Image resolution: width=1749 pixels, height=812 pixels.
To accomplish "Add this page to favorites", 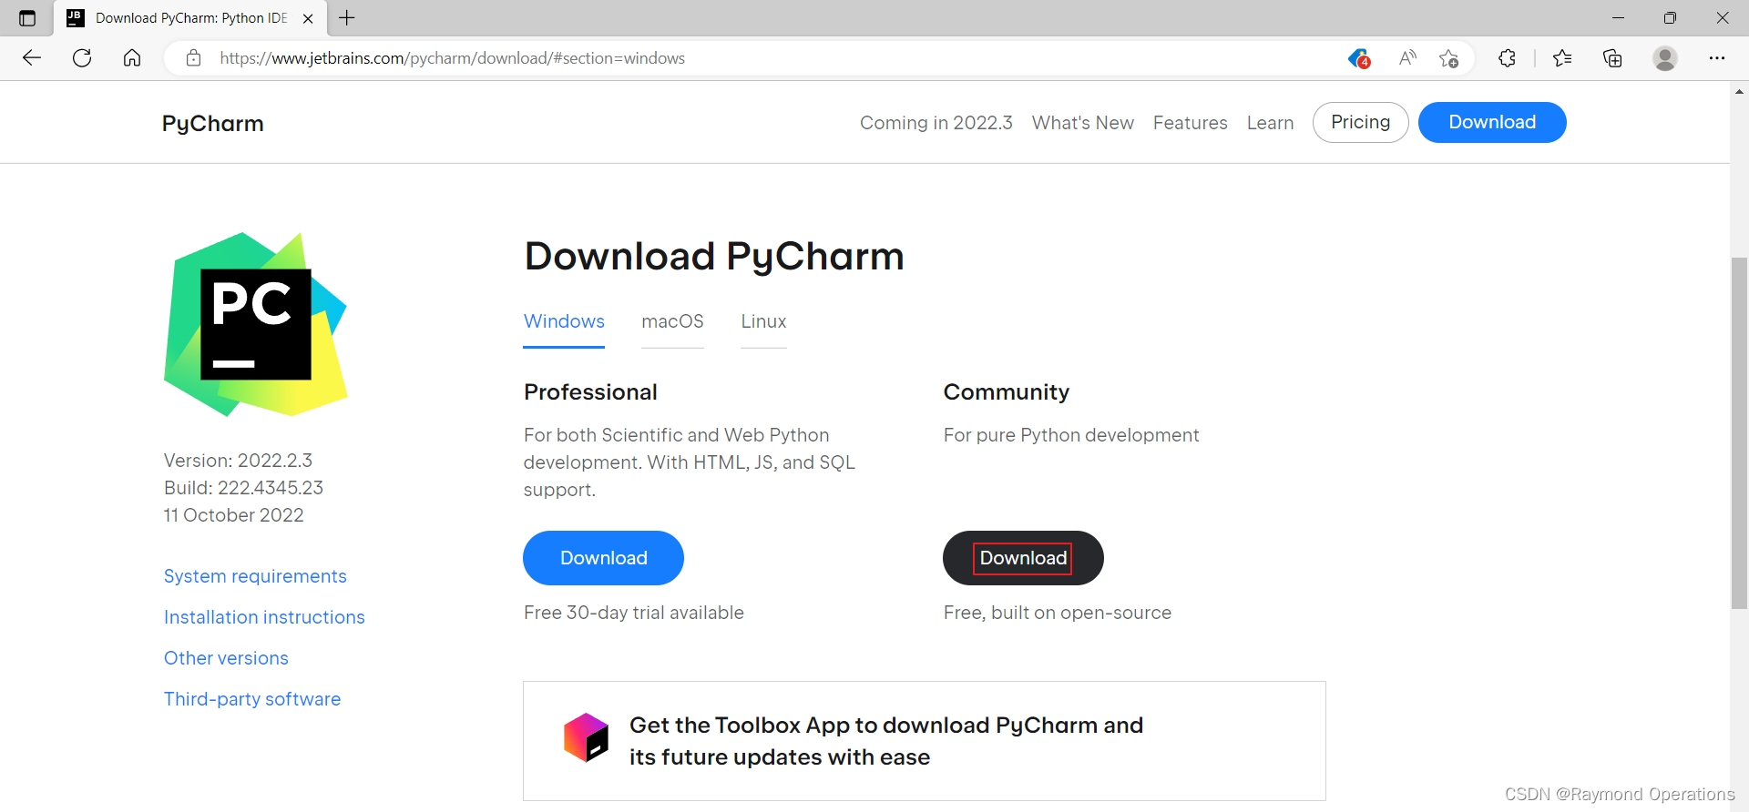I will 1449,58.
